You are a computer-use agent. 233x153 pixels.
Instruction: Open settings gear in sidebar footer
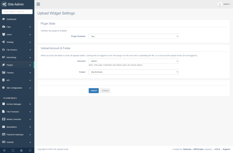(x=4, y=150)
